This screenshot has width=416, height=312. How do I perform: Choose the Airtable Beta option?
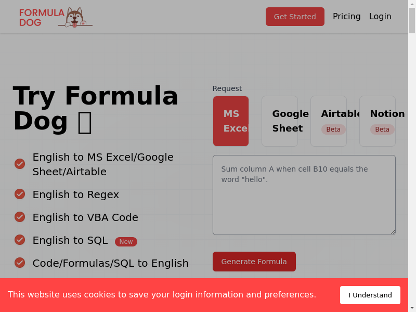click(329, 121)
